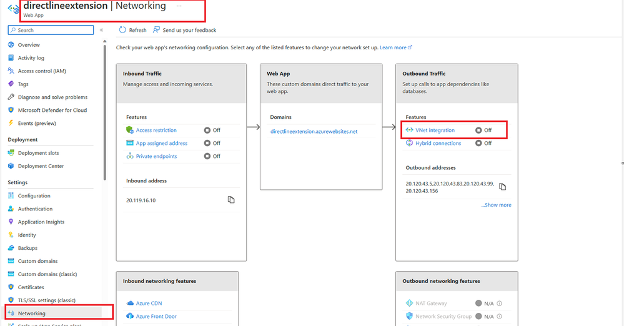
Task: Click Certificates shield icon
Action: tap(11, 287)
